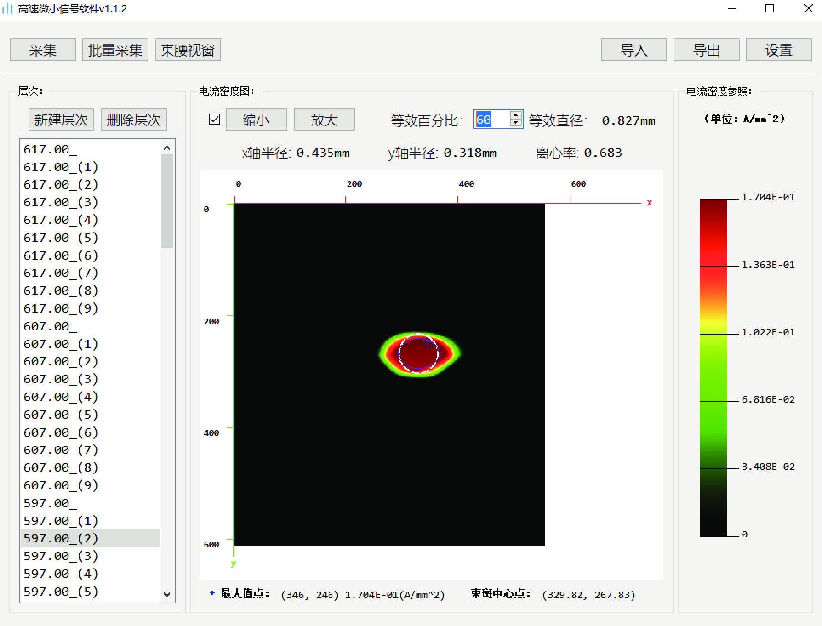This screenshot has height=626, width=822.
Task: Toggle the checkbox beside 缩小 button
Action: coord(214,119)
